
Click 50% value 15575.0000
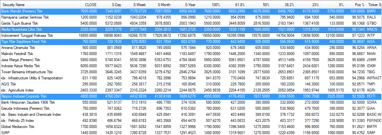coord(261,36)
